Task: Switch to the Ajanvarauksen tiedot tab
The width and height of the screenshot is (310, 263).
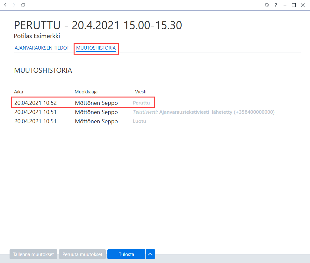Action: pyautogui.click(x=42, y=48)
